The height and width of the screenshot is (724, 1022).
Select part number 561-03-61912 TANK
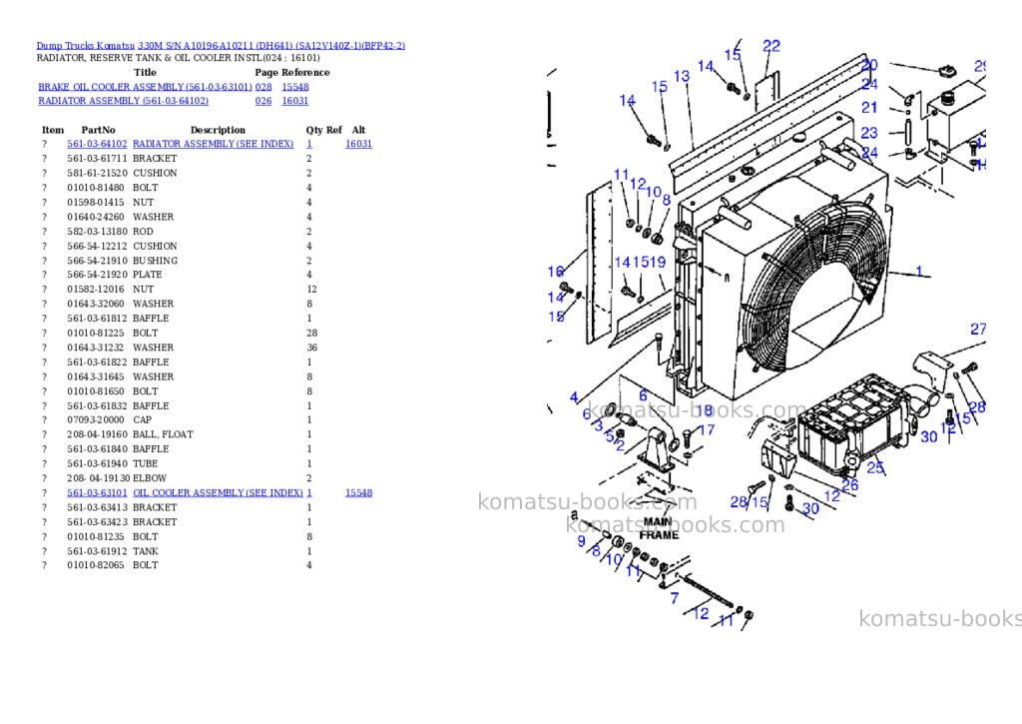point(97,551)
